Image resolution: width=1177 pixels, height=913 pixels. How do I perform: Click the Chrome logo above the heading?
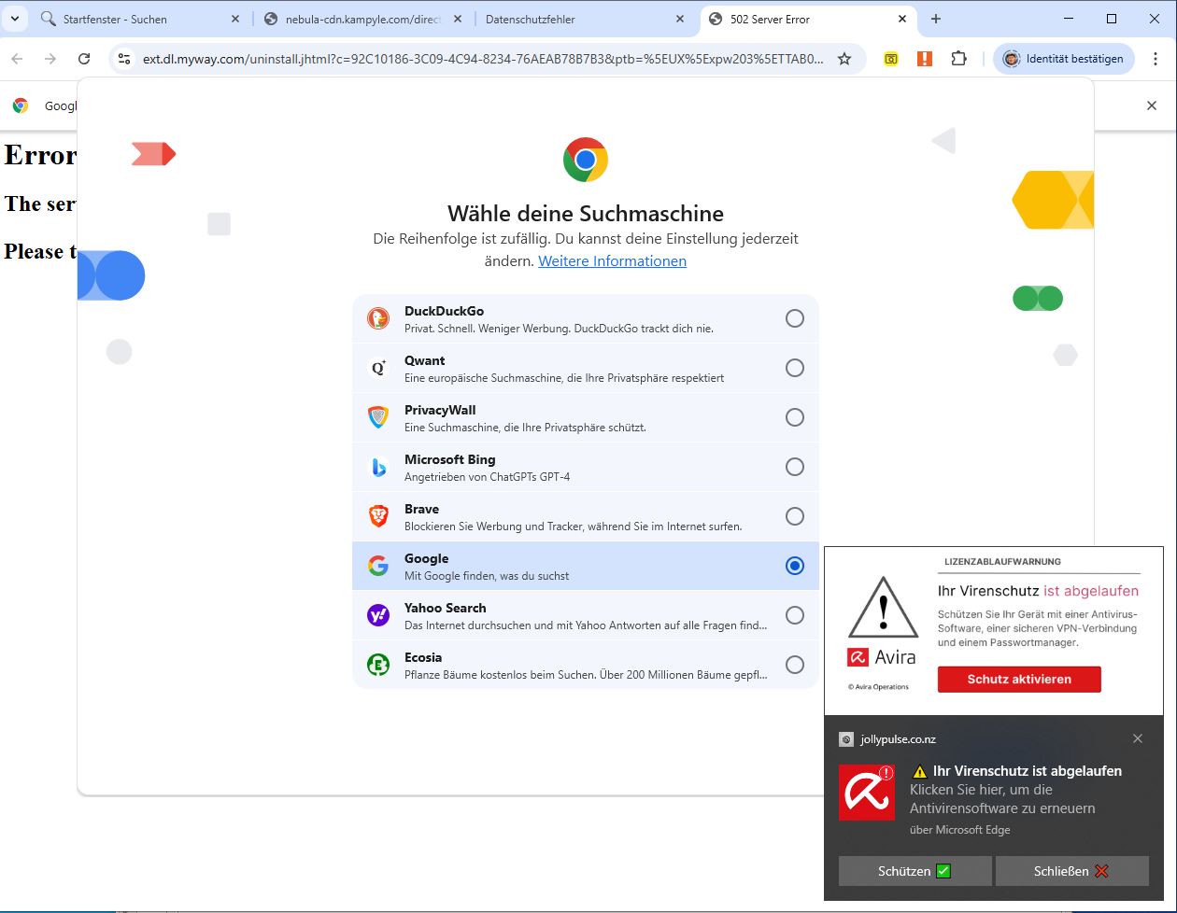click(x=586, y=160)
